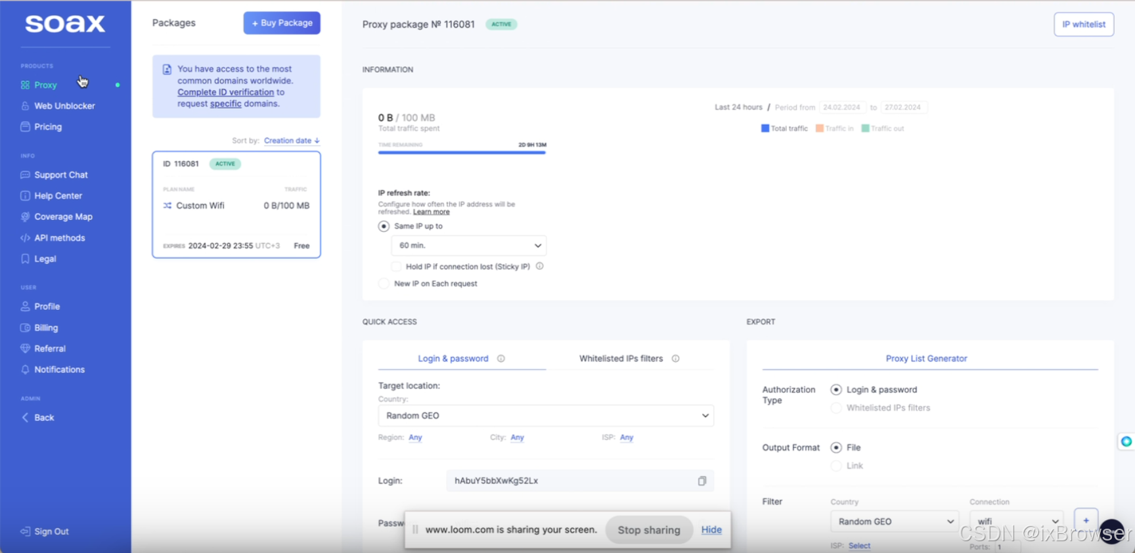Click the API methods code icon
The image size is (1135, 553).
point(25,238)
